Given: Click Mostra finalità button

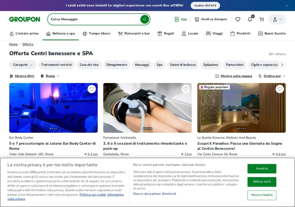Looking at the screenshot, I should click(262, 195).
